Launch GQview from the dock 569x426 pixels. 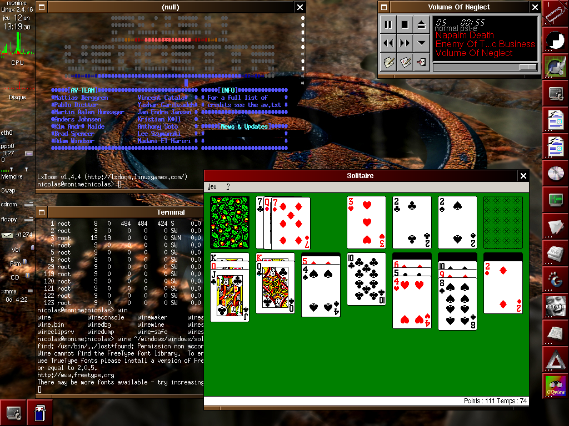point(555,386)
